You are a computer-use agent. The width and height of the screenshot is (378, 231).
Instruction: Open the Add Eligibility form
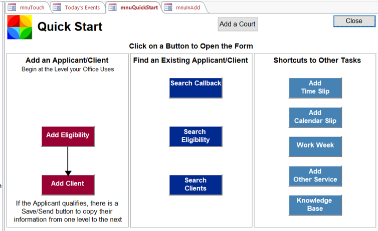pos(68,135)
